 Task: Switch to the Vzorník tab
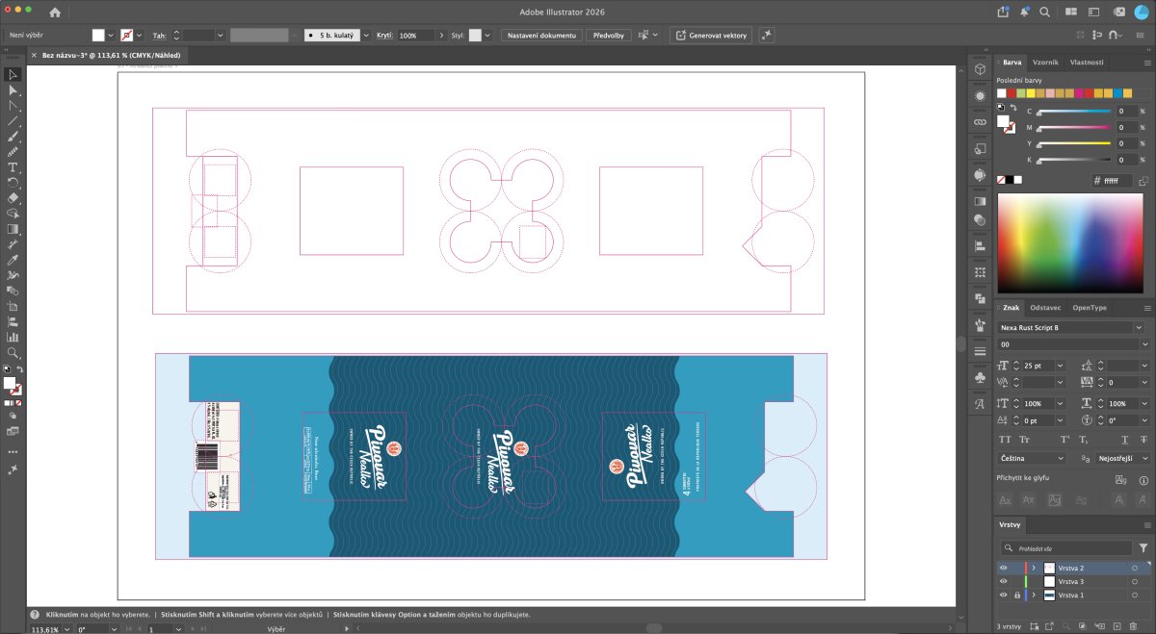coord(1046,62)
